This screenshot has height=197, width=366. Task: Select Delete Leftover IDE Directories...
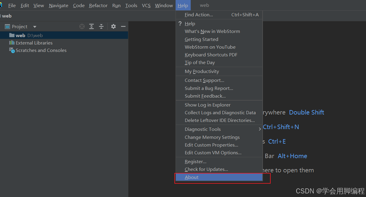[x=219, y=120]
